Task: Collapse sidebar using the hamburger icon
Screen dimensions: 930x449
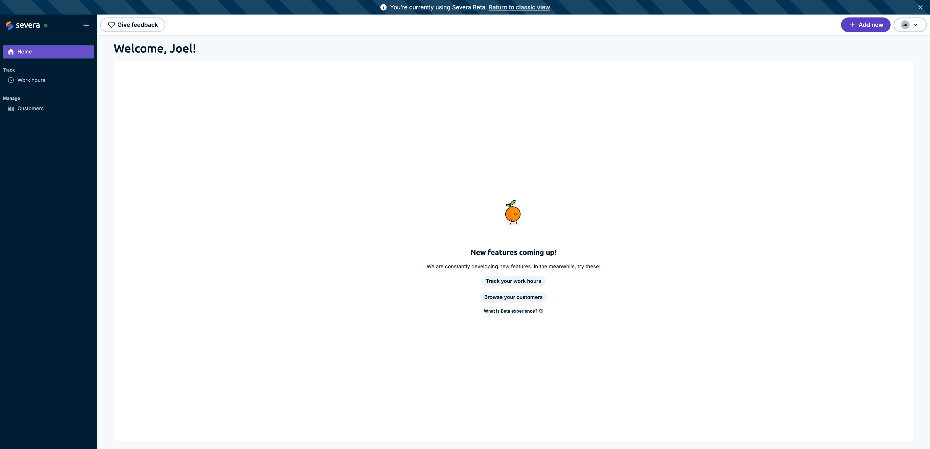Action: click(x=86, y=25)
